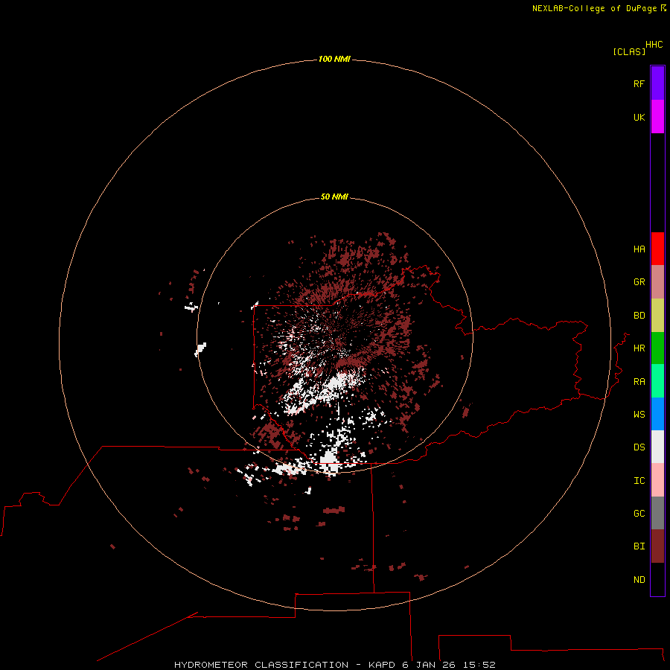Image resolution: width=670 pixels, height=670 pixels.
Task: Click the ND black legend block
Action: click(657, 579)
